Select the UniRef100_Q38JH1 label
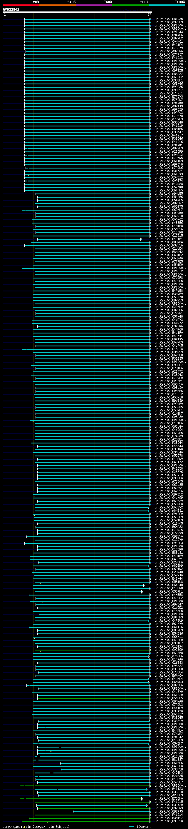 click(x=169, y=81)
